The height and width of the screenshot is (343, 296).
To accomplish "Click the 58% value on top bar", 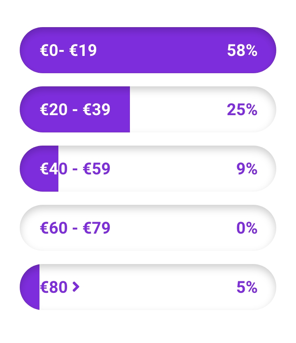I will click(242, 50).
